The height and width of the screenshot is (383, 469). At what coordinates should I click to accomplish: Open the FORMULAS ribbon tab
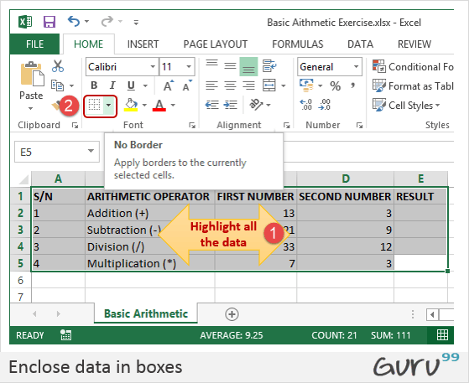click(298, 44)
